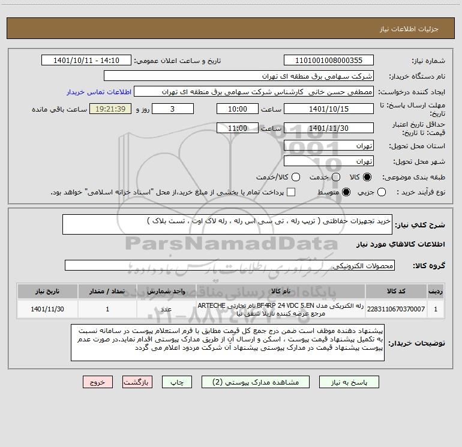Click the شرح کلی نیاز description box
This screenshot has height=447, width=462.
tap(227, 225)
